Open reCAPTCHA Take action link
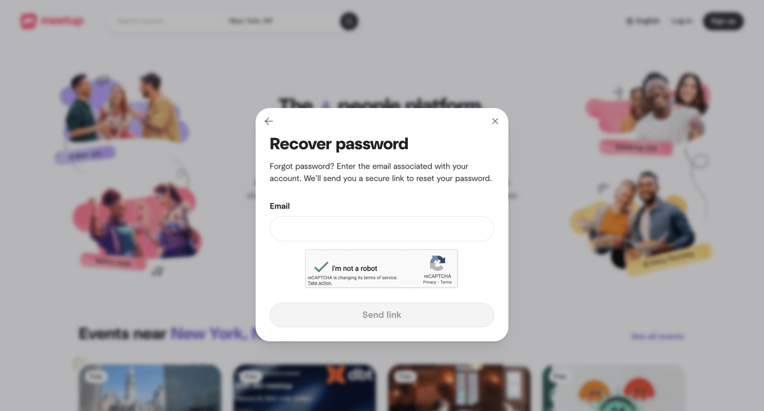The height and width of the screenshot is (411, 764). [x=320, y=283]
